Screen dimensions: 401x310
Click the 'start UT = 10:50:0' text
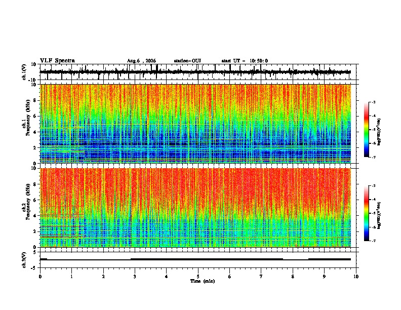pyautogui.click(x=245, y=61)
